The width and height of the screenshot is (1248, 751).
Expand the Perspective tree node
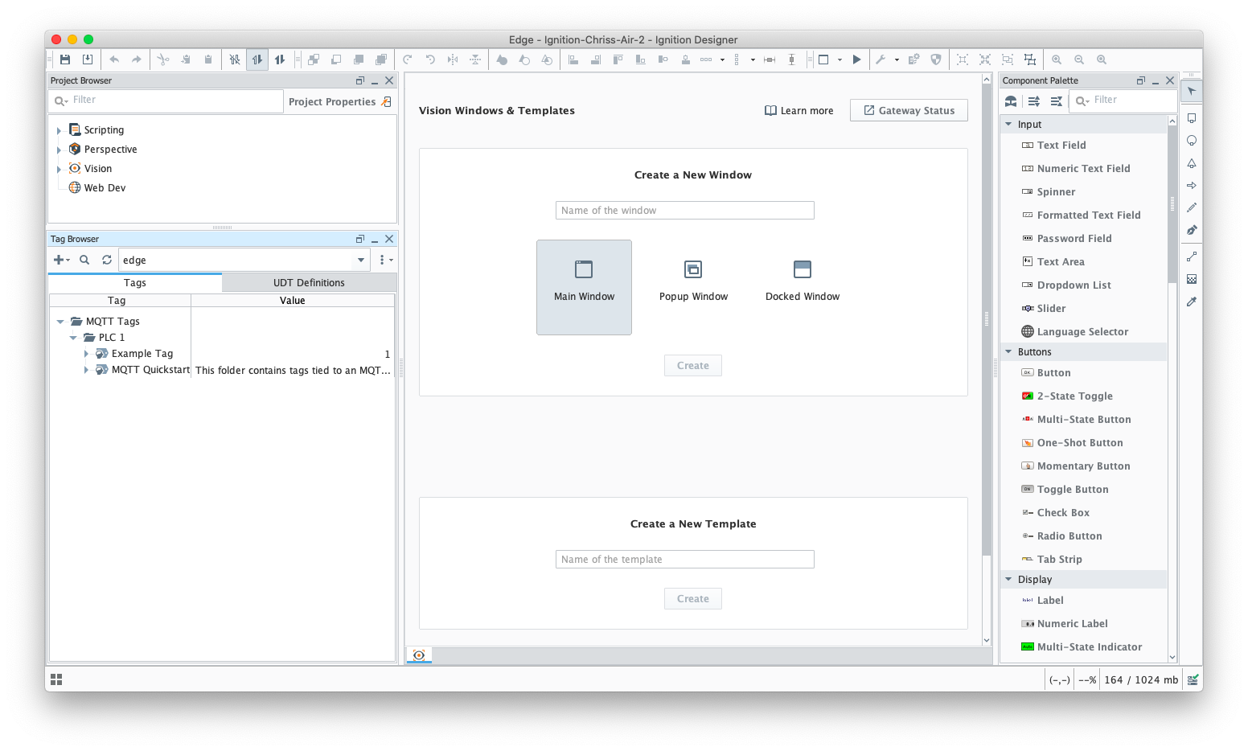pos(59,150)
